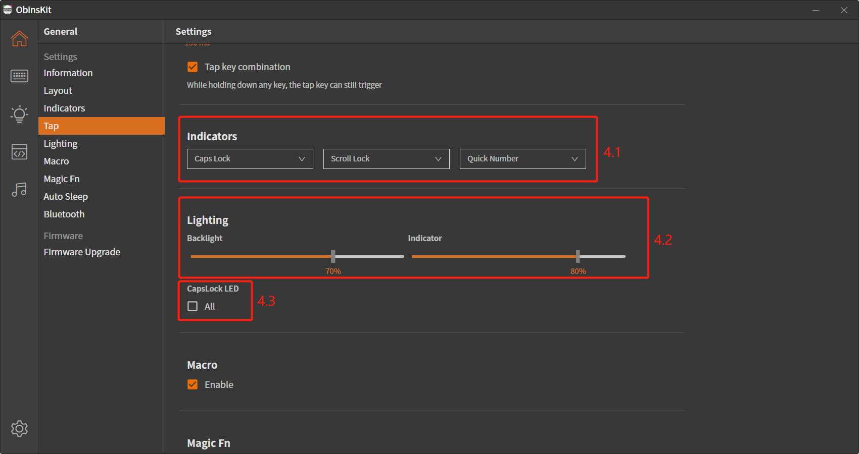The width and height of the screenshot is (859, 454).
Task: Open the Scroll Lock indicator dropdown
Action: coord(387,158)
